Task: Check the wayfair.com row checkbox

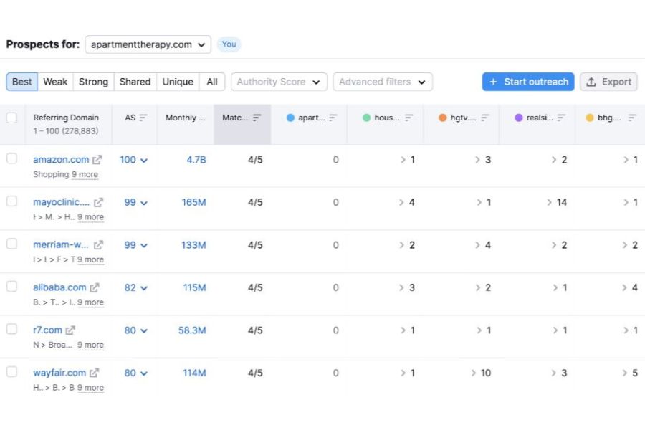Action: (x=12, y=371)
